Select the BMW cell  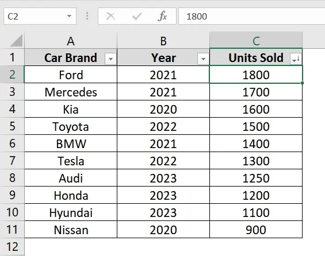pos(71,143)
